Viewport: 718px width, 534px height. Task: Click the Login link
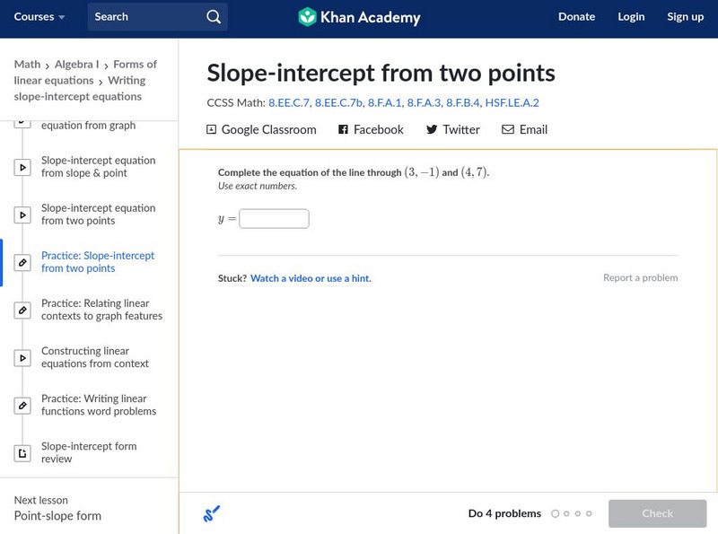(x=631, y=17)
